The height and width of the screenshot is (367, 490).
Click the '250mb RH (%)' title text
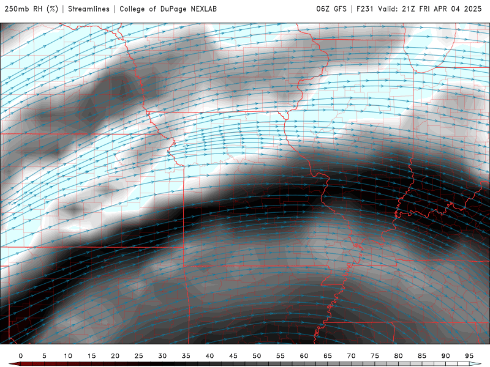[x=32, y=9]
